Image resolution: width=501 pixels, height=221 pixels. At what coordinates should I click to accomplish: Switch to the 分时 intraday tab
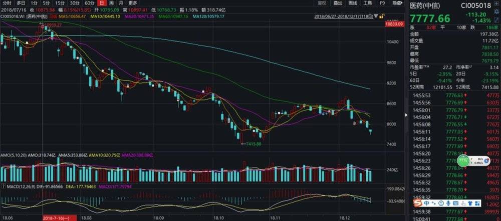[x=7, y=3]
